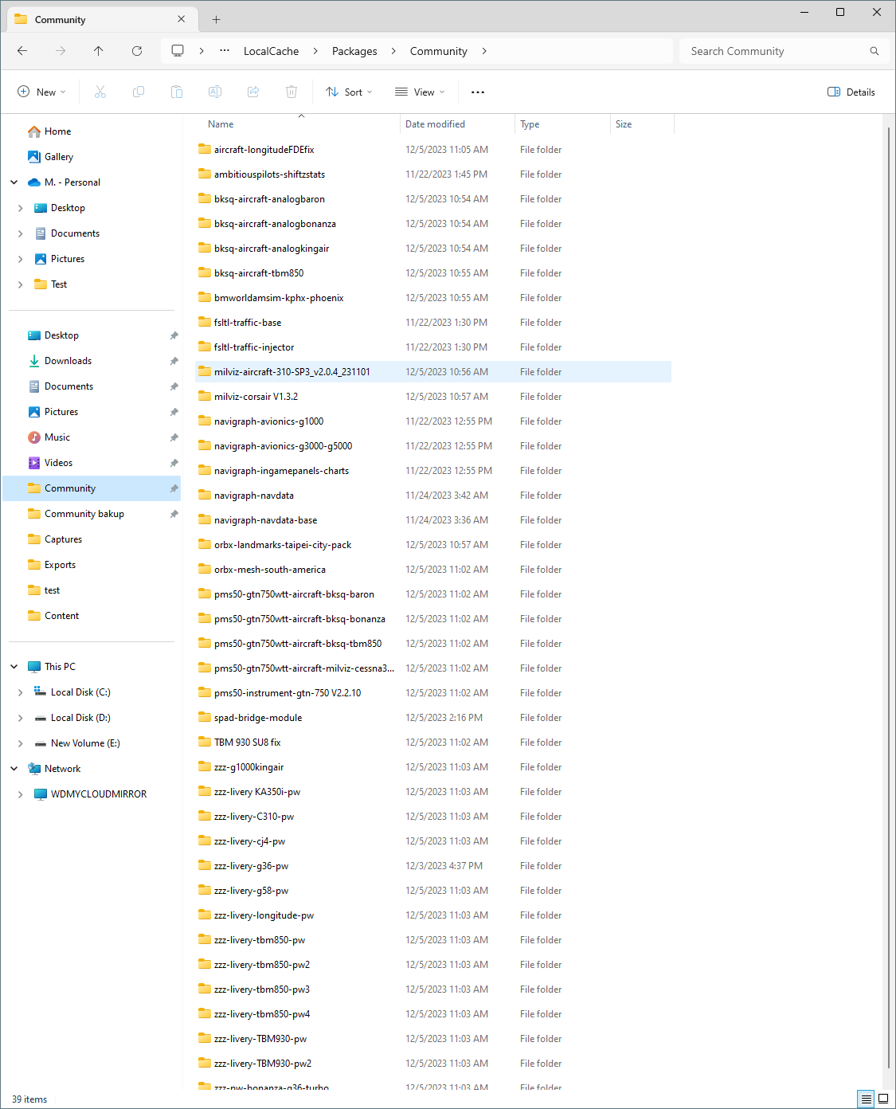Refresh the Community folder view

tap(137, 51)
